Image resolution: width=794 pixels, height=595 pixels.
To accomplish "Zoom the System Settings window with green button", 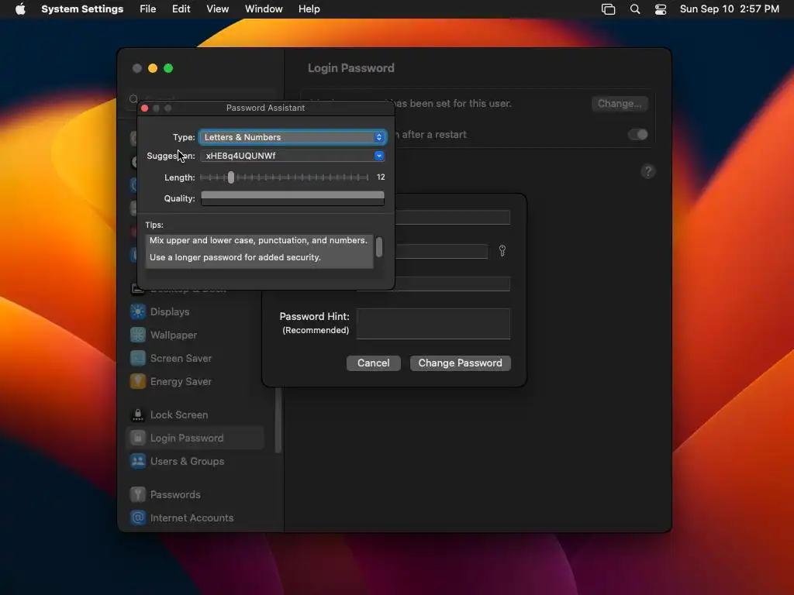I will tap(168, 68).
